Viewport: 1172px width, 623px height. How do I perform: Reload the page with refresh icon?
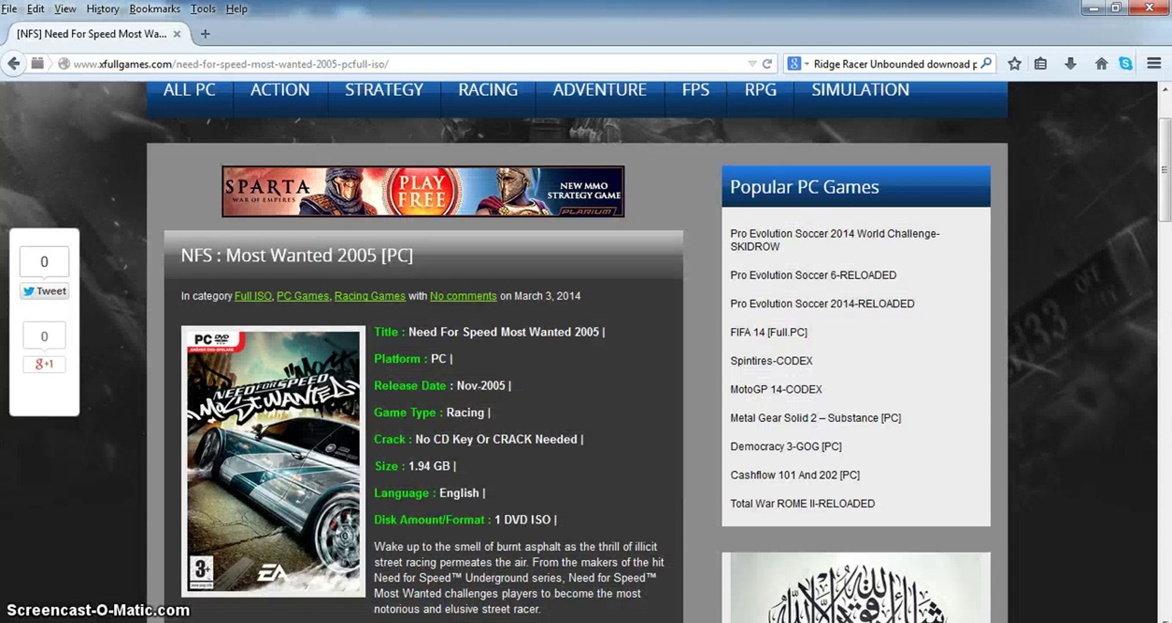[x=767, y=63]
